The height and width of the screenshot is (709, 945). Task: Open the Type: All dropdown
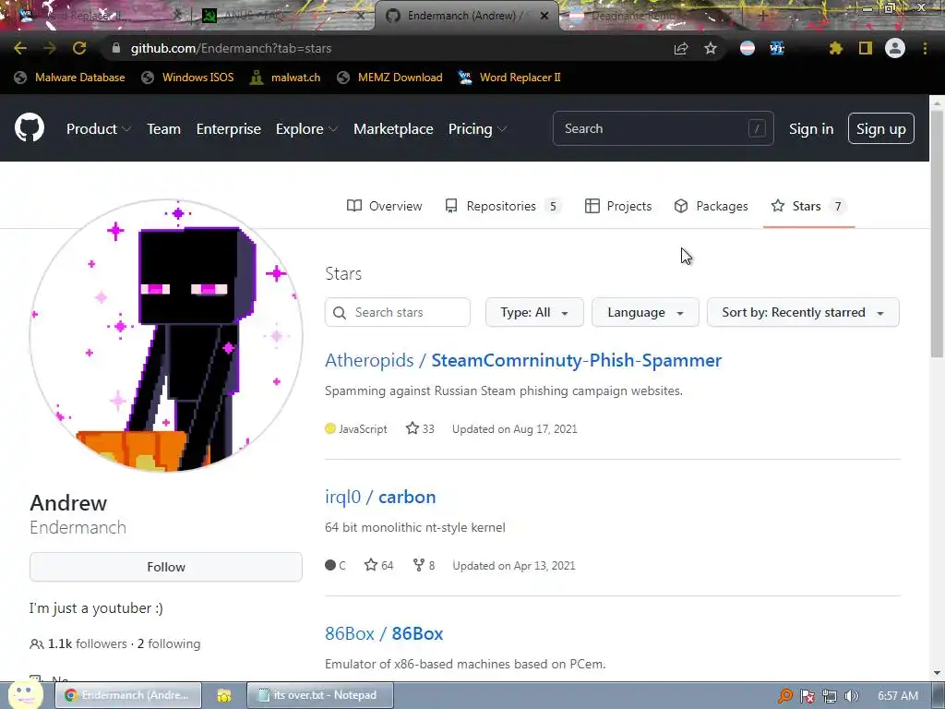pos(534,312)
